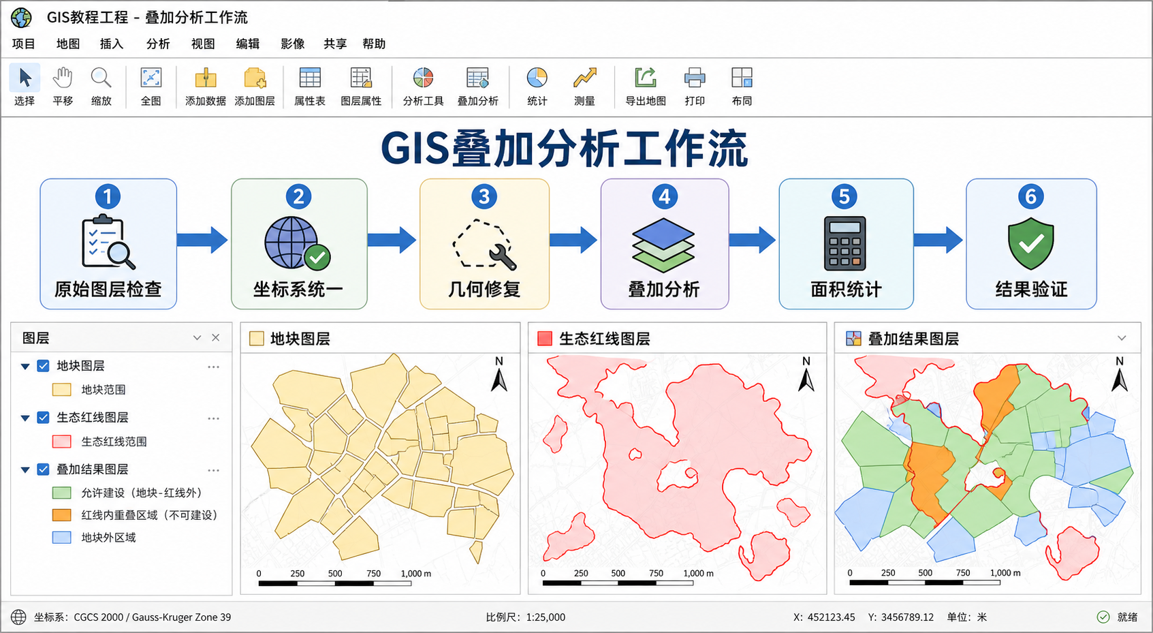Open the 属性表 attribute table
Image resolution: width=1153 pixels, height=633 pixels.
[310, 86]
